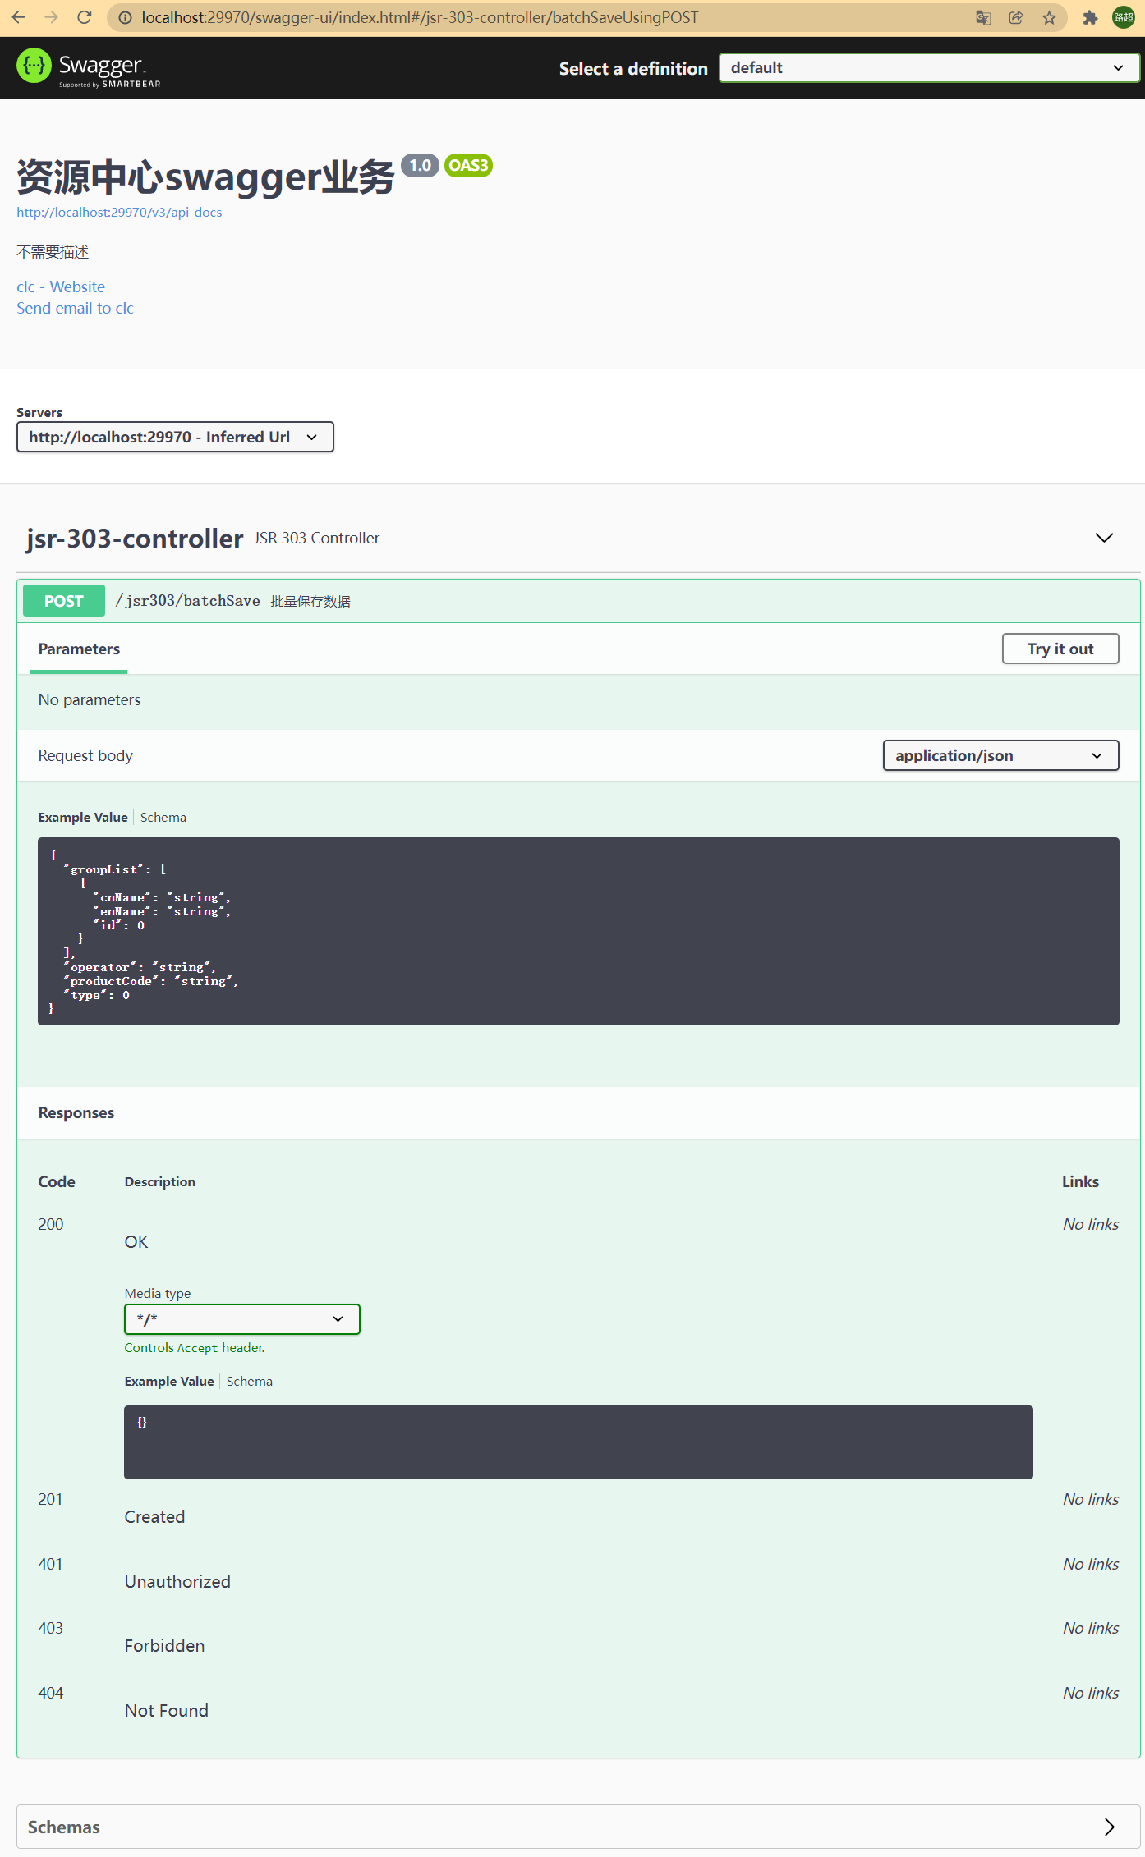View site information icon in address bar

pos(125,17)
